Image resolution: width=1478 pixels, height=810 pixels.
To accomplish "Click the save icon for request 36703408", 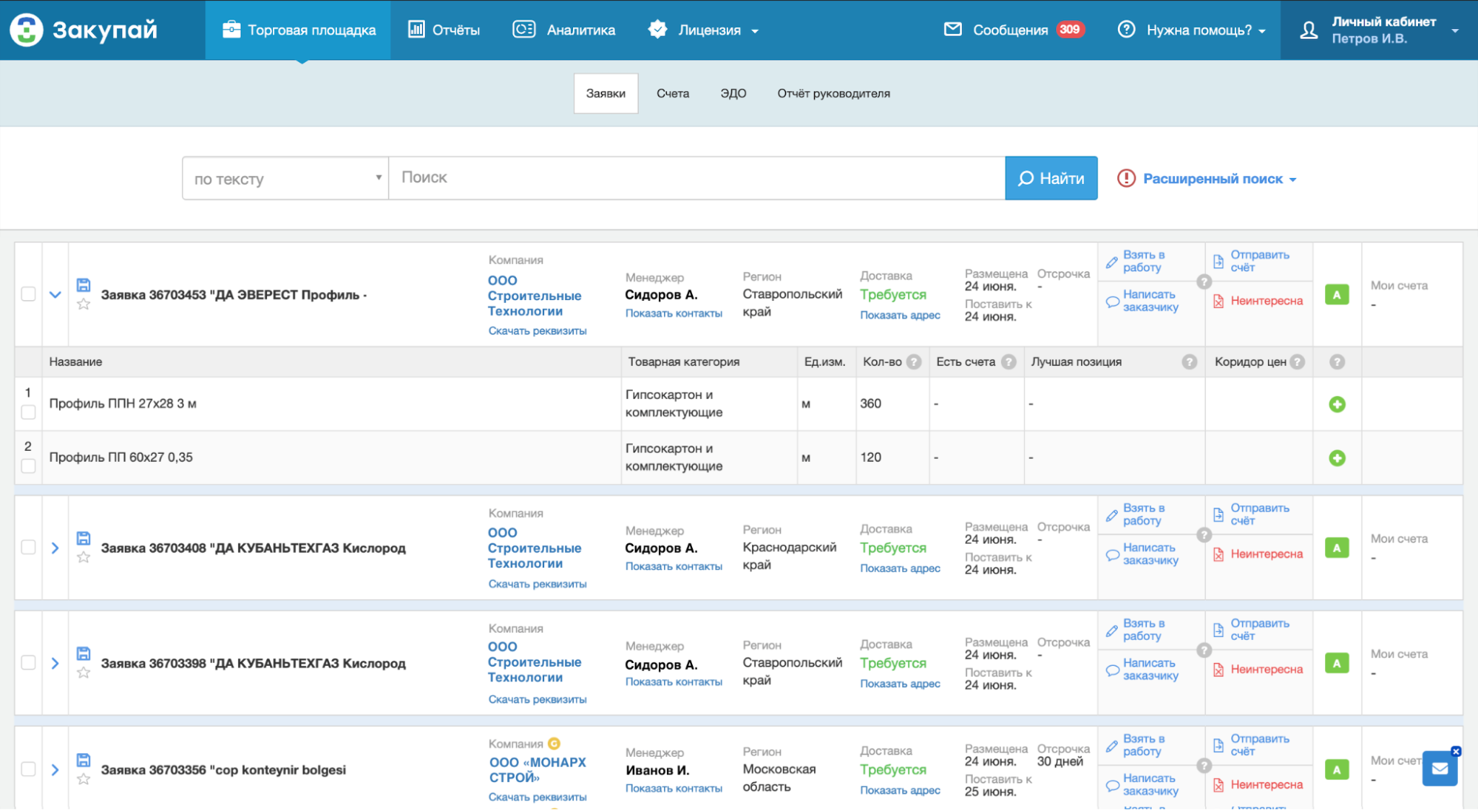I will coord(84,538).
